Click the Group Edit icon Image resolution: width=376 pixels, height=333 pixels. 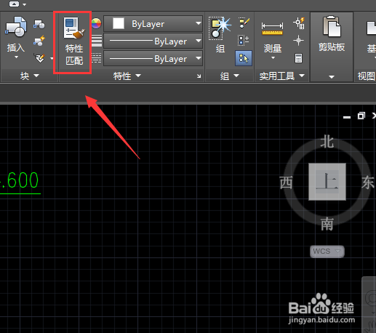point(243,41)
